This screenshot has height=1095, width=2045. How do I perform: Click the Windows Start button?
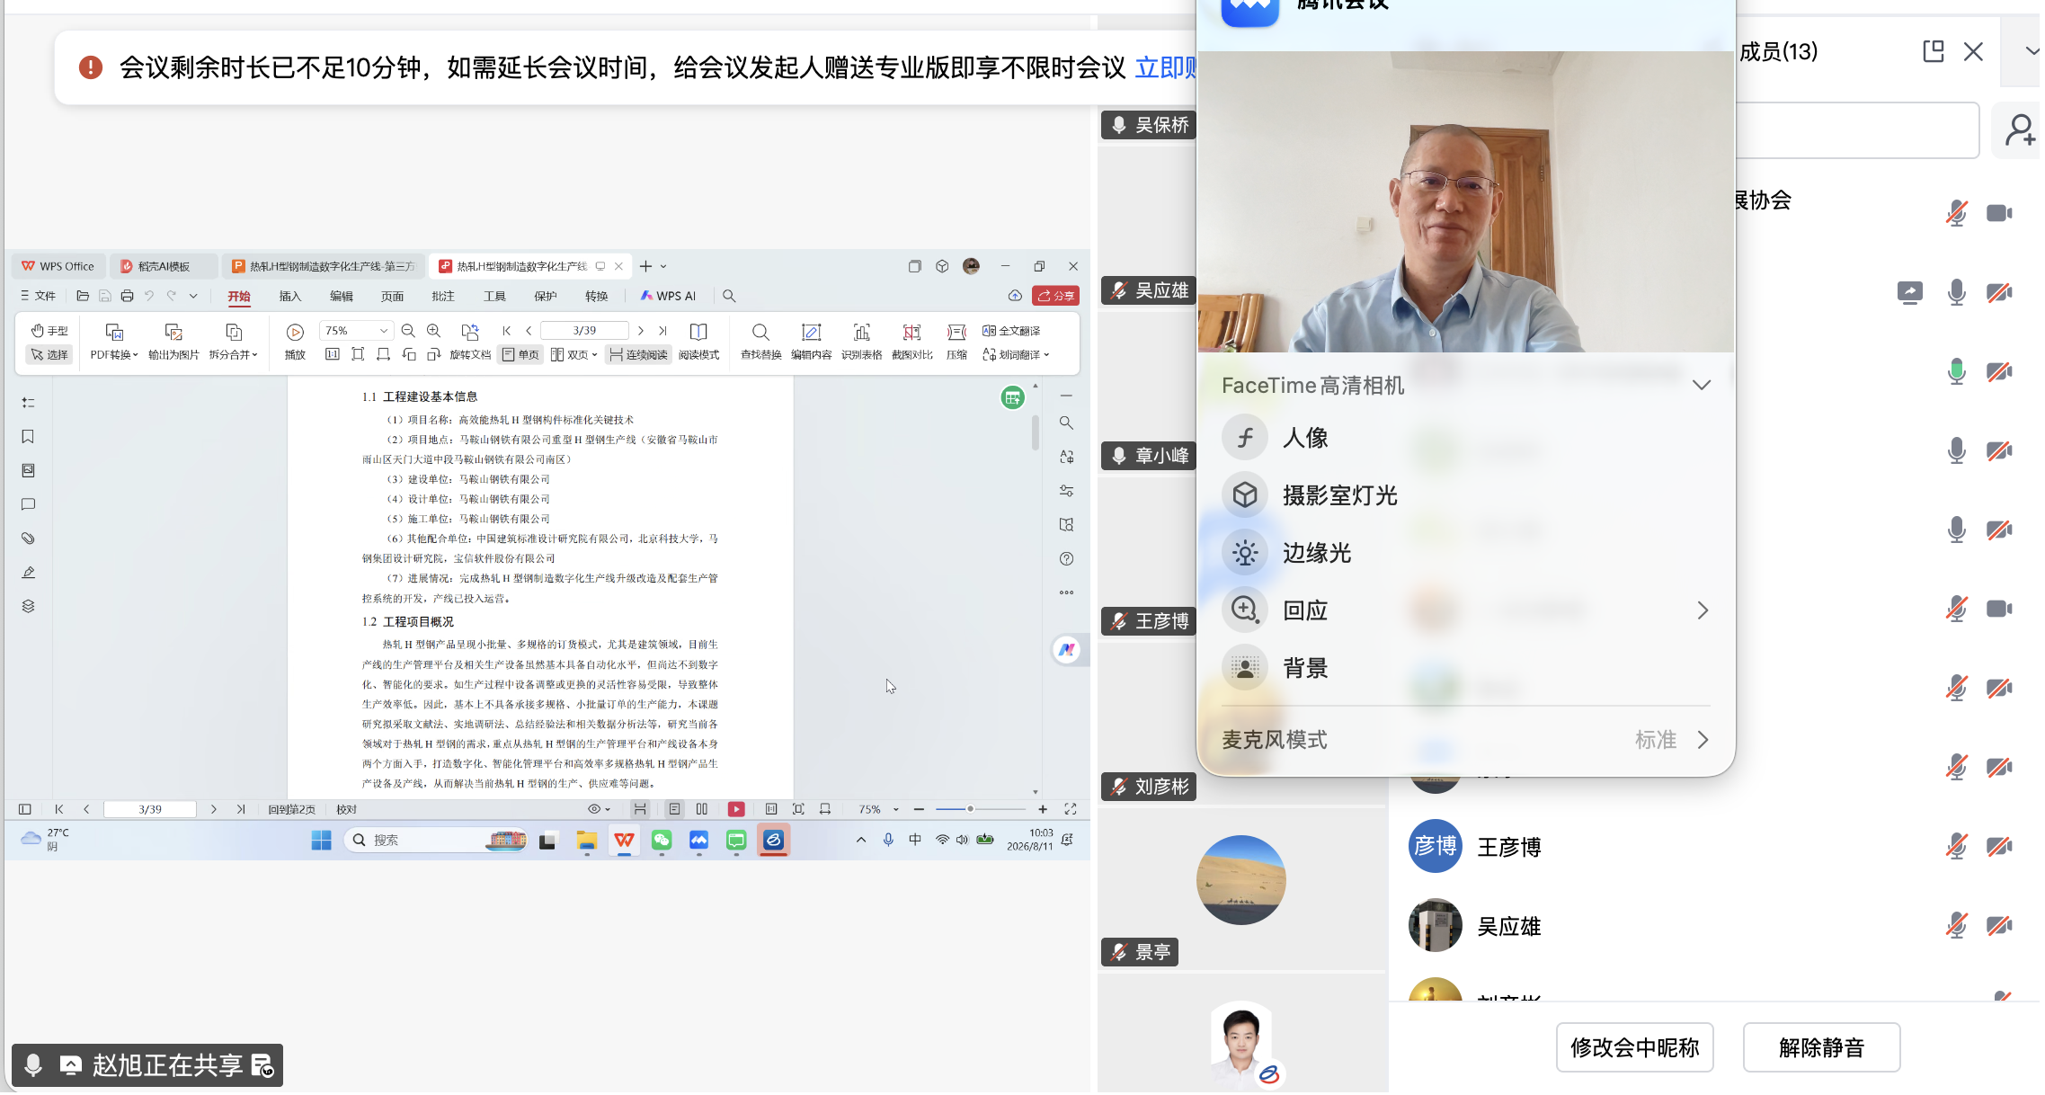pos(321,840)
